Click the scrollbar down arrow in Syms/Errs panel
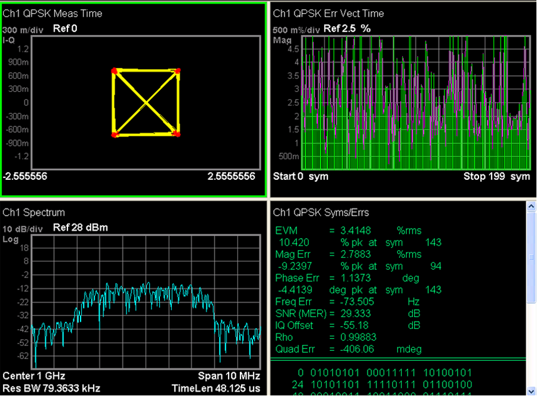The width and height of the screenshot is (537, 396). coord(531,391)
